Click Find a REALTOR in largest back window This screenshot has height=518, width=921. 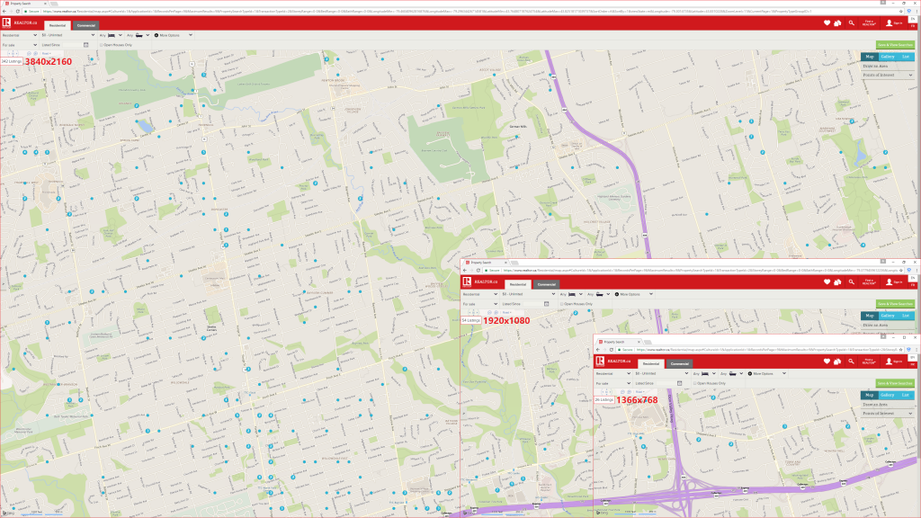[x=869, y=22]
